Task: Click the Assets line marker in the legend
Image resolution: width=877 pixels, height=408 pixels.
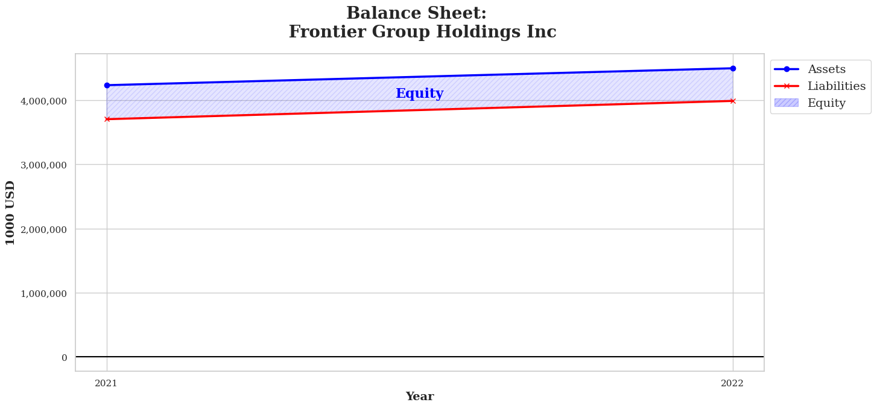Action: click(787, 69)
